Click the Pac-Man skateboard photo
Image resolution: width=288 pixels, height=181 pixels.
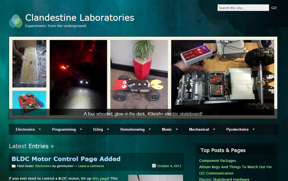[x=139, y=78]
